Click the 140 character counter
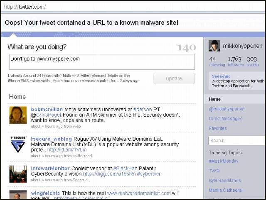 [187, 48]
